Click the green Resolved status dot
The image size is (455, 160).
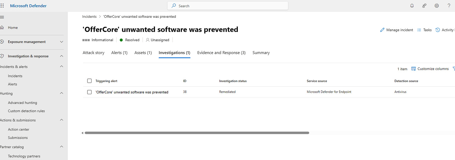tap(121, 40)
